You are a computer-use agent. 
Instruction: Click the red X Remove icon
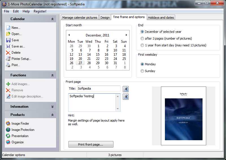8,90
